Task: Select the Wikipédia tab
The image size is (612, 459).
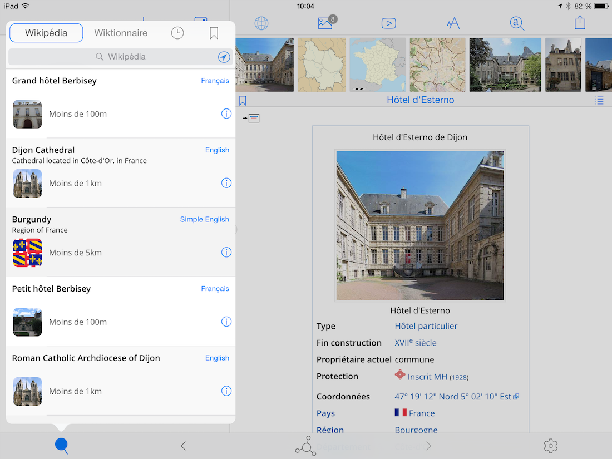Action: [x=46, y=33]
